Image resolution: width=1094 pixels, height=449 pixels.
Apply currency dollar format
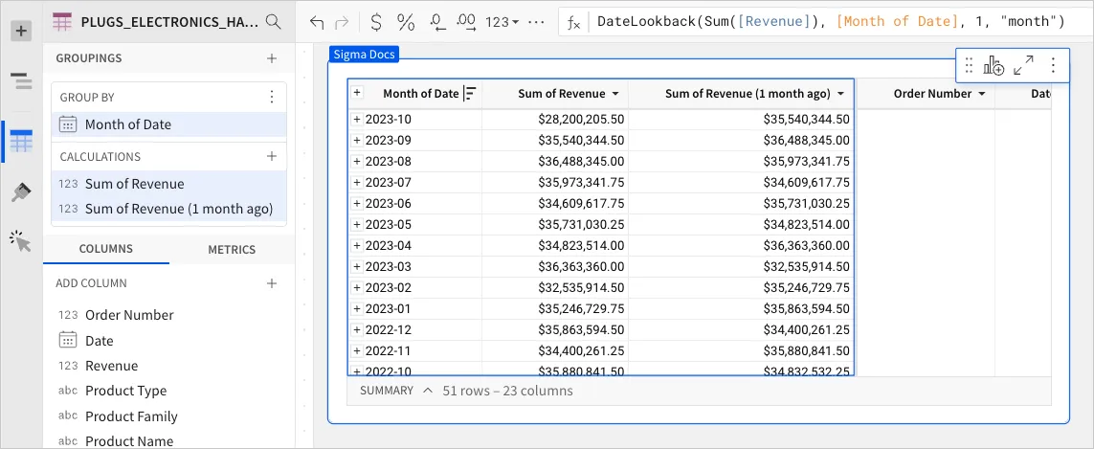point(376,22)
